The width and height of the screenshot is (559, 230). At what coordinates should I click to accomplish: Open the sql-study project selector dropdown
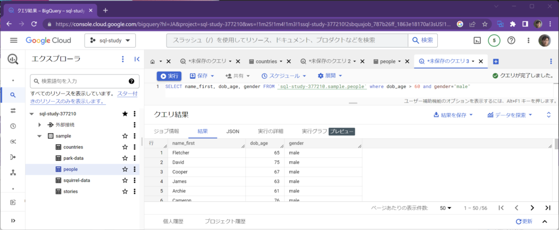[x=110, y=40]
